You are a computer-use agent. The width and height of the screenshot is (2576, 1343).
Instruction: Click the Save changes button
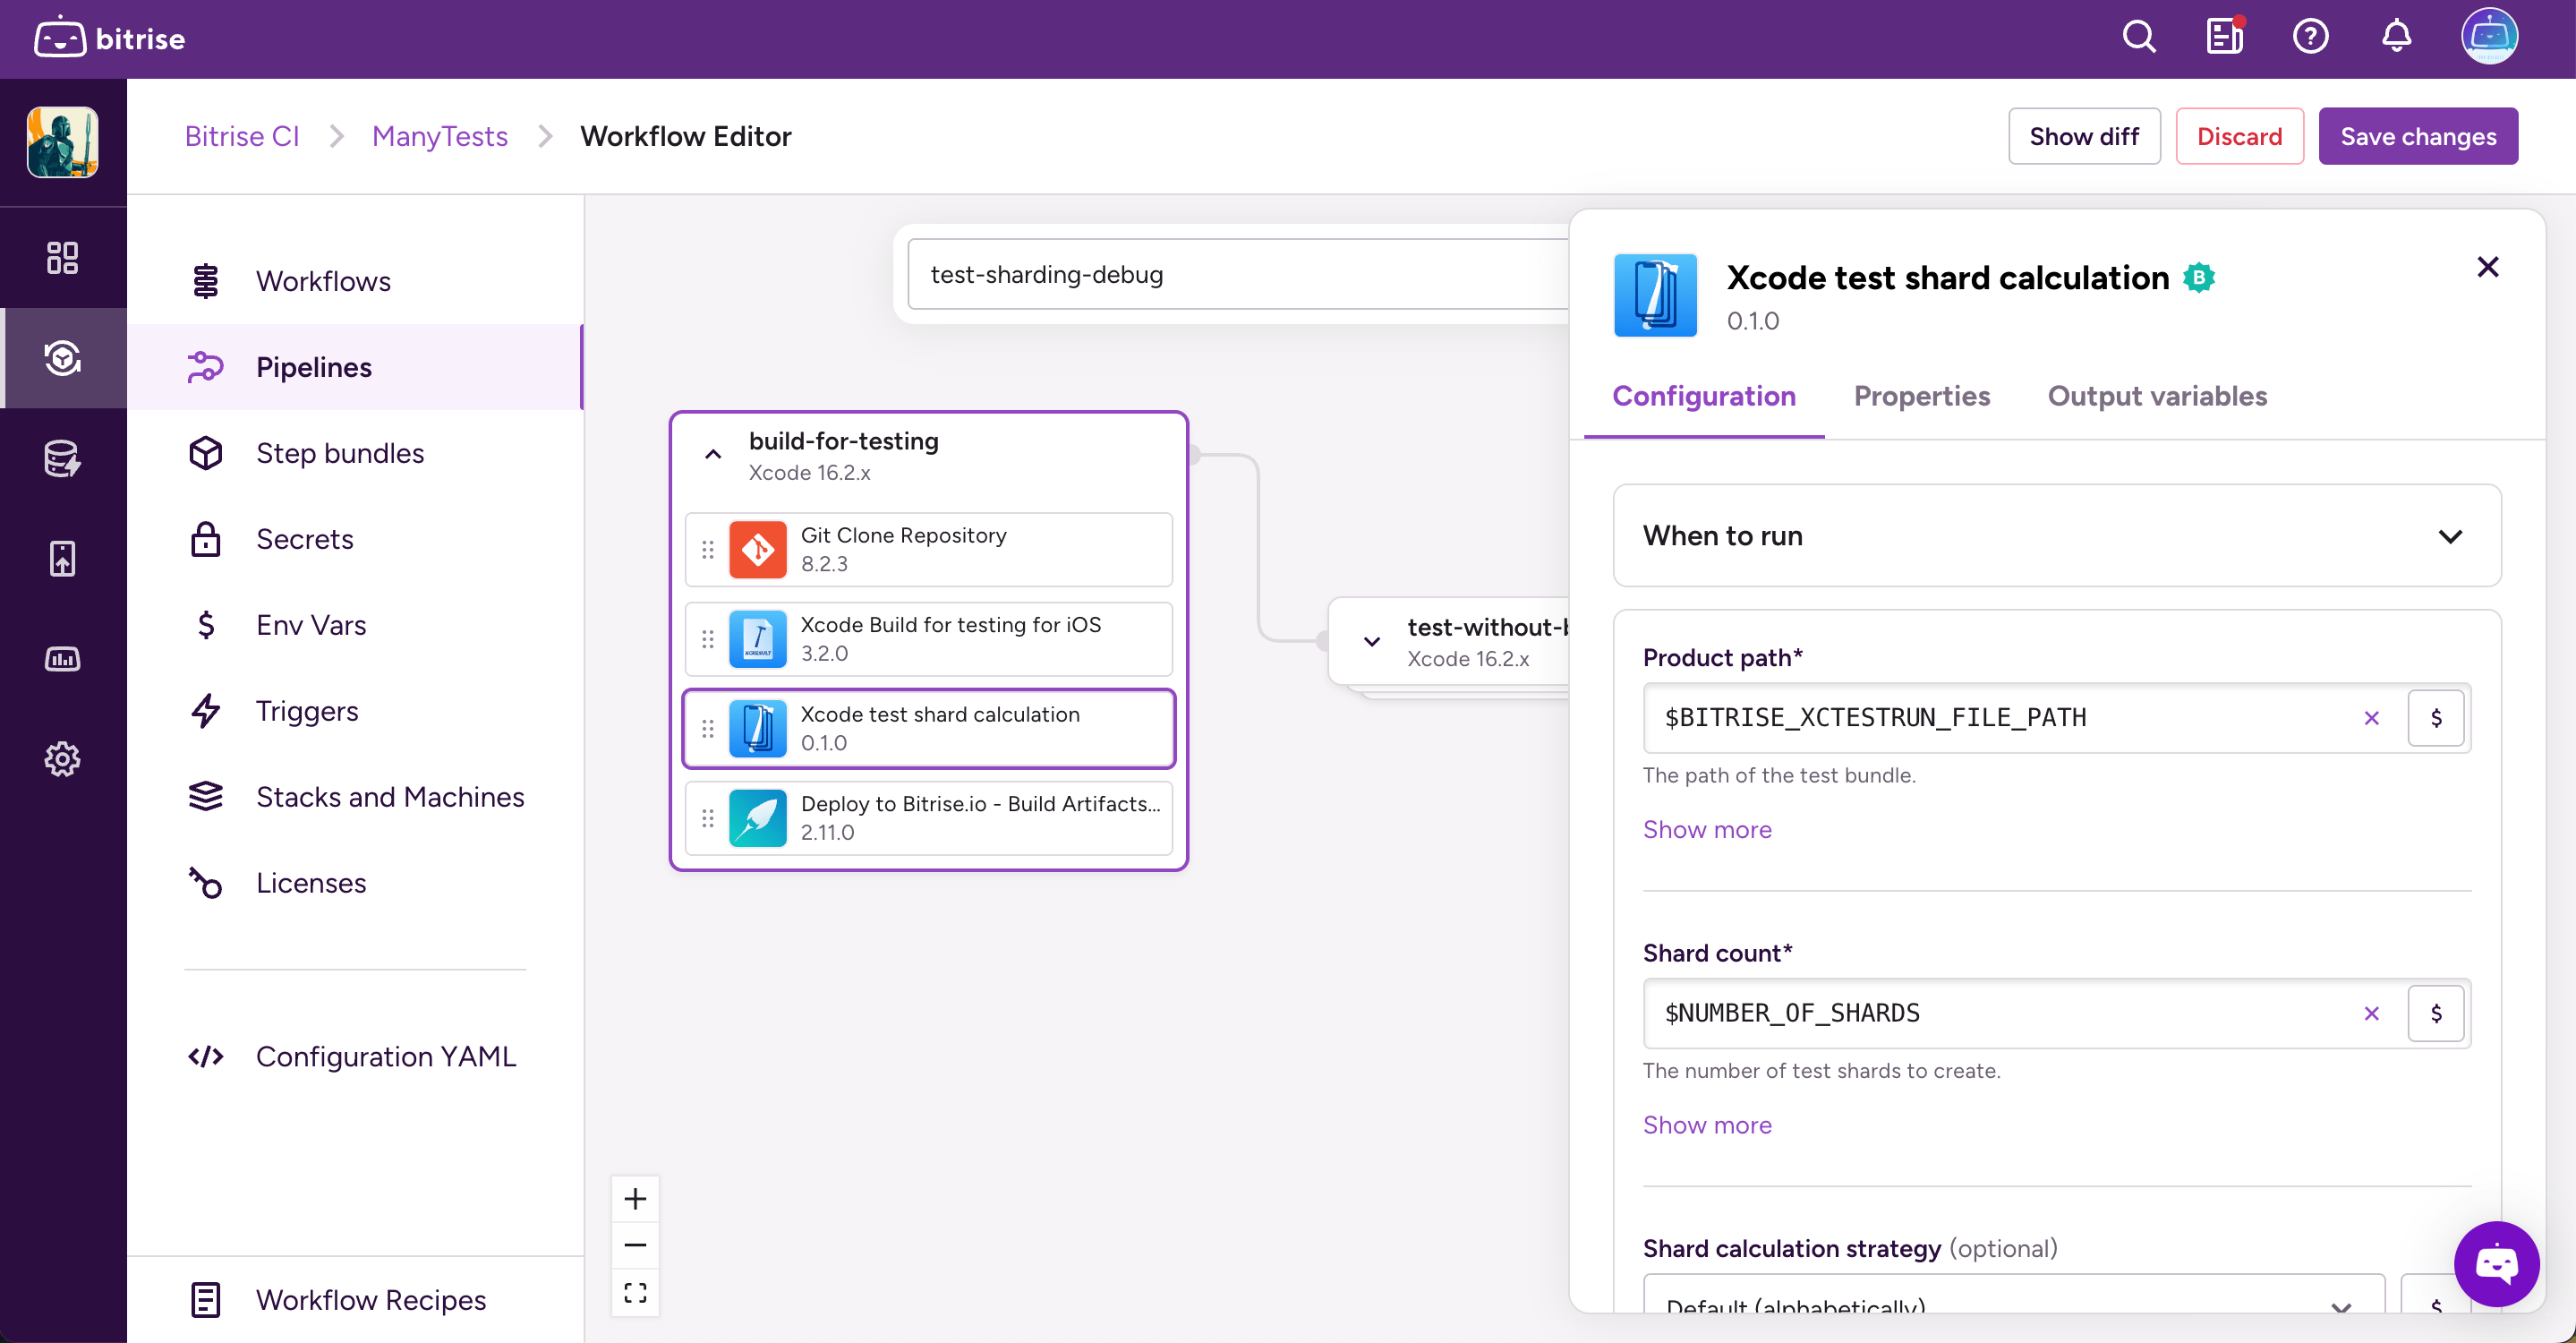[x=2417, y=136]
